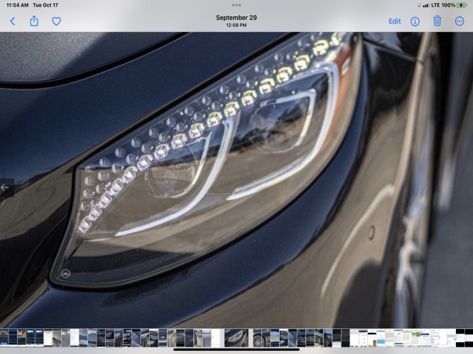This screenshot has width=473, height=354.
Task: Show photo info with the i icon
Action: pos(415,22)
